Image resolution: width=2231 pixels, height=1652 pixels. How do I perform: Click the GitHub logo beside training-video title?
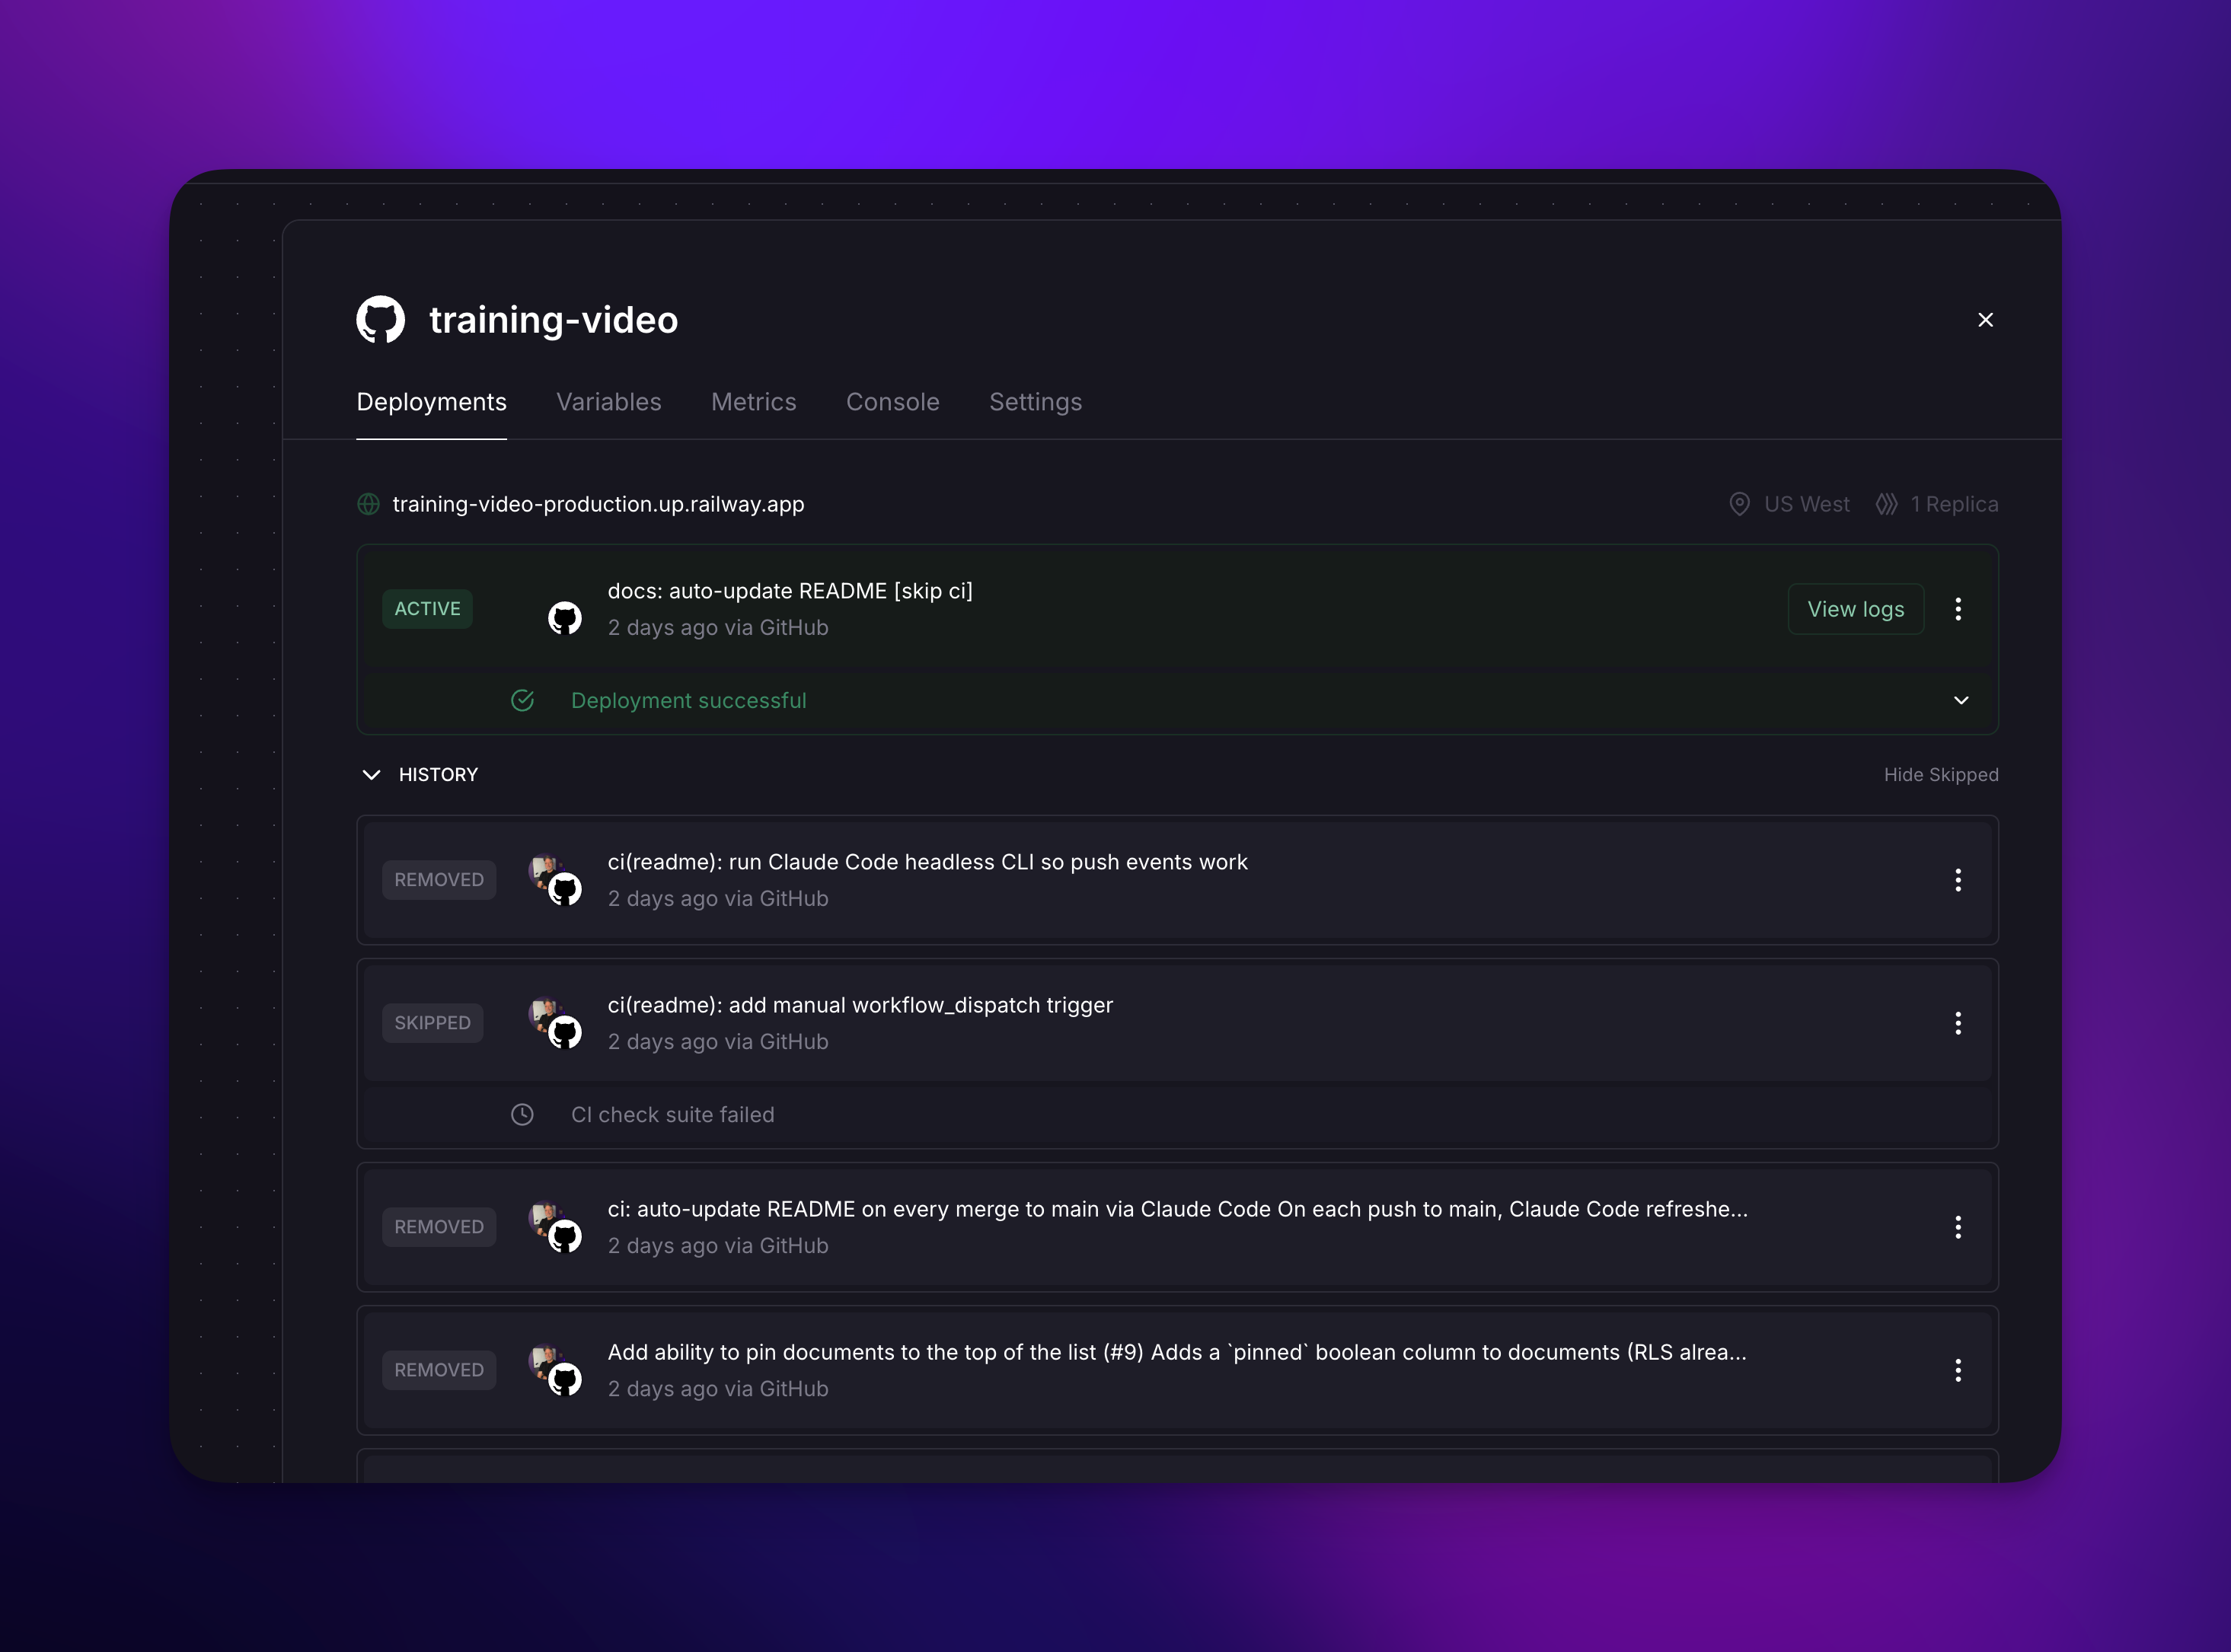click(x=380, y=320)
